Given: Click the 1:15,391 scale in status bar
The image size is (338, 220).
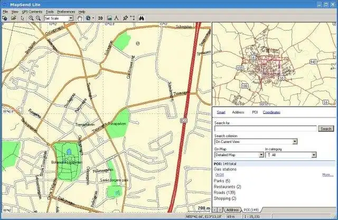Looking at the screenshot, I should pos(251,216).
